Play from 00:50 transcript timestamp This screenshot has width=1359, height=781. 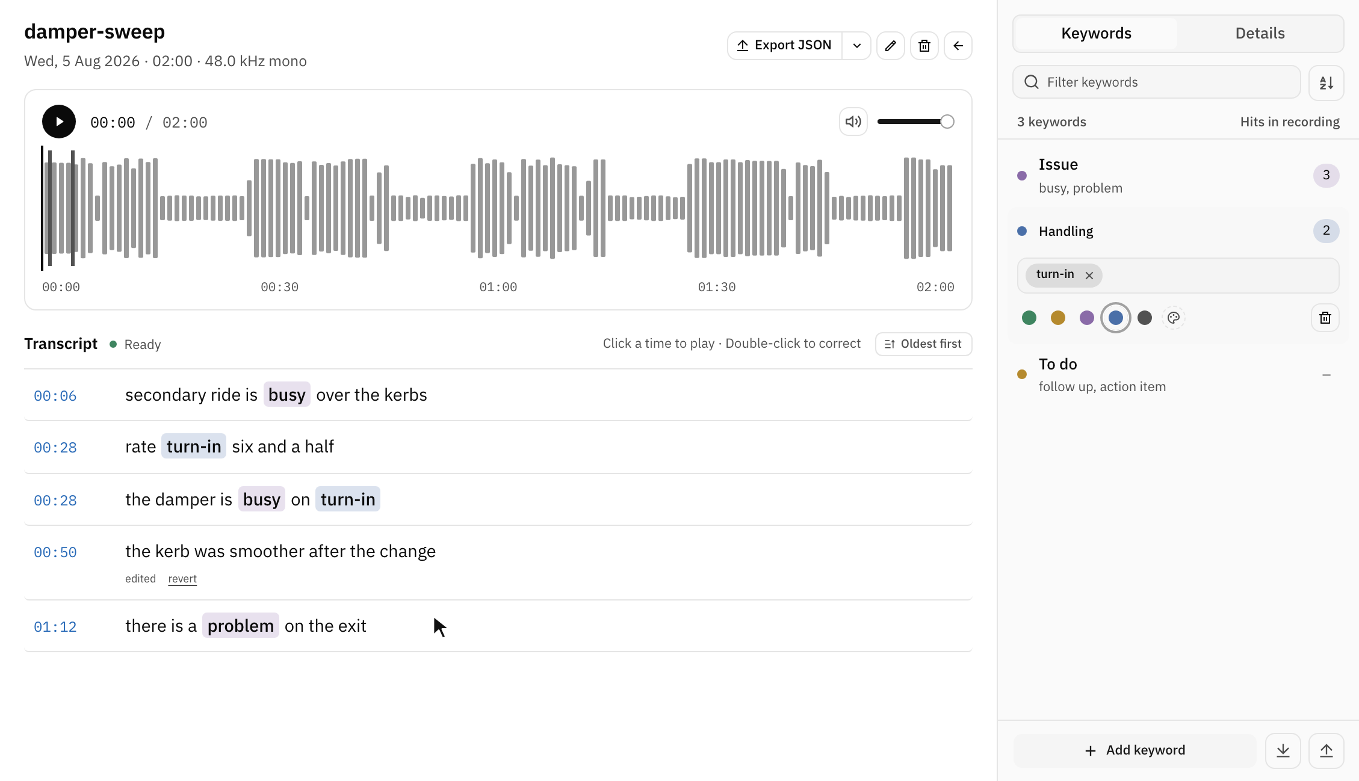point(55,552)
